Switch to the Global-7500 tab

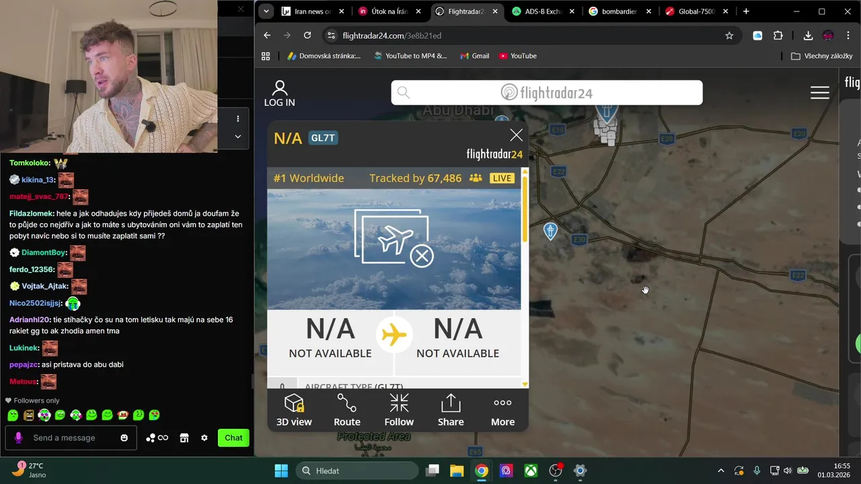(x=697, y=11)
